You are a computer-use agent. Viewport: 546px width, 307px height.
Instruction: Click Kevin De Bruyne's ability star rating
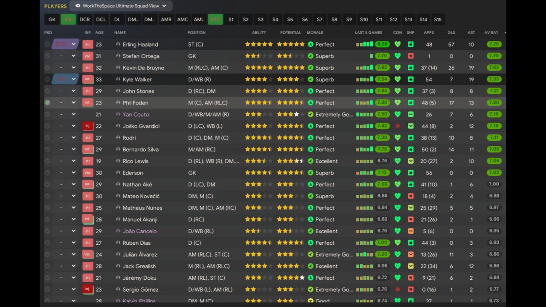[258, 68]
